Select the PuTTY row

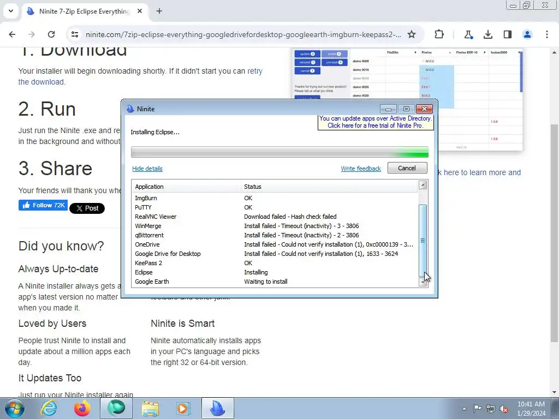[x=275, y=207]
